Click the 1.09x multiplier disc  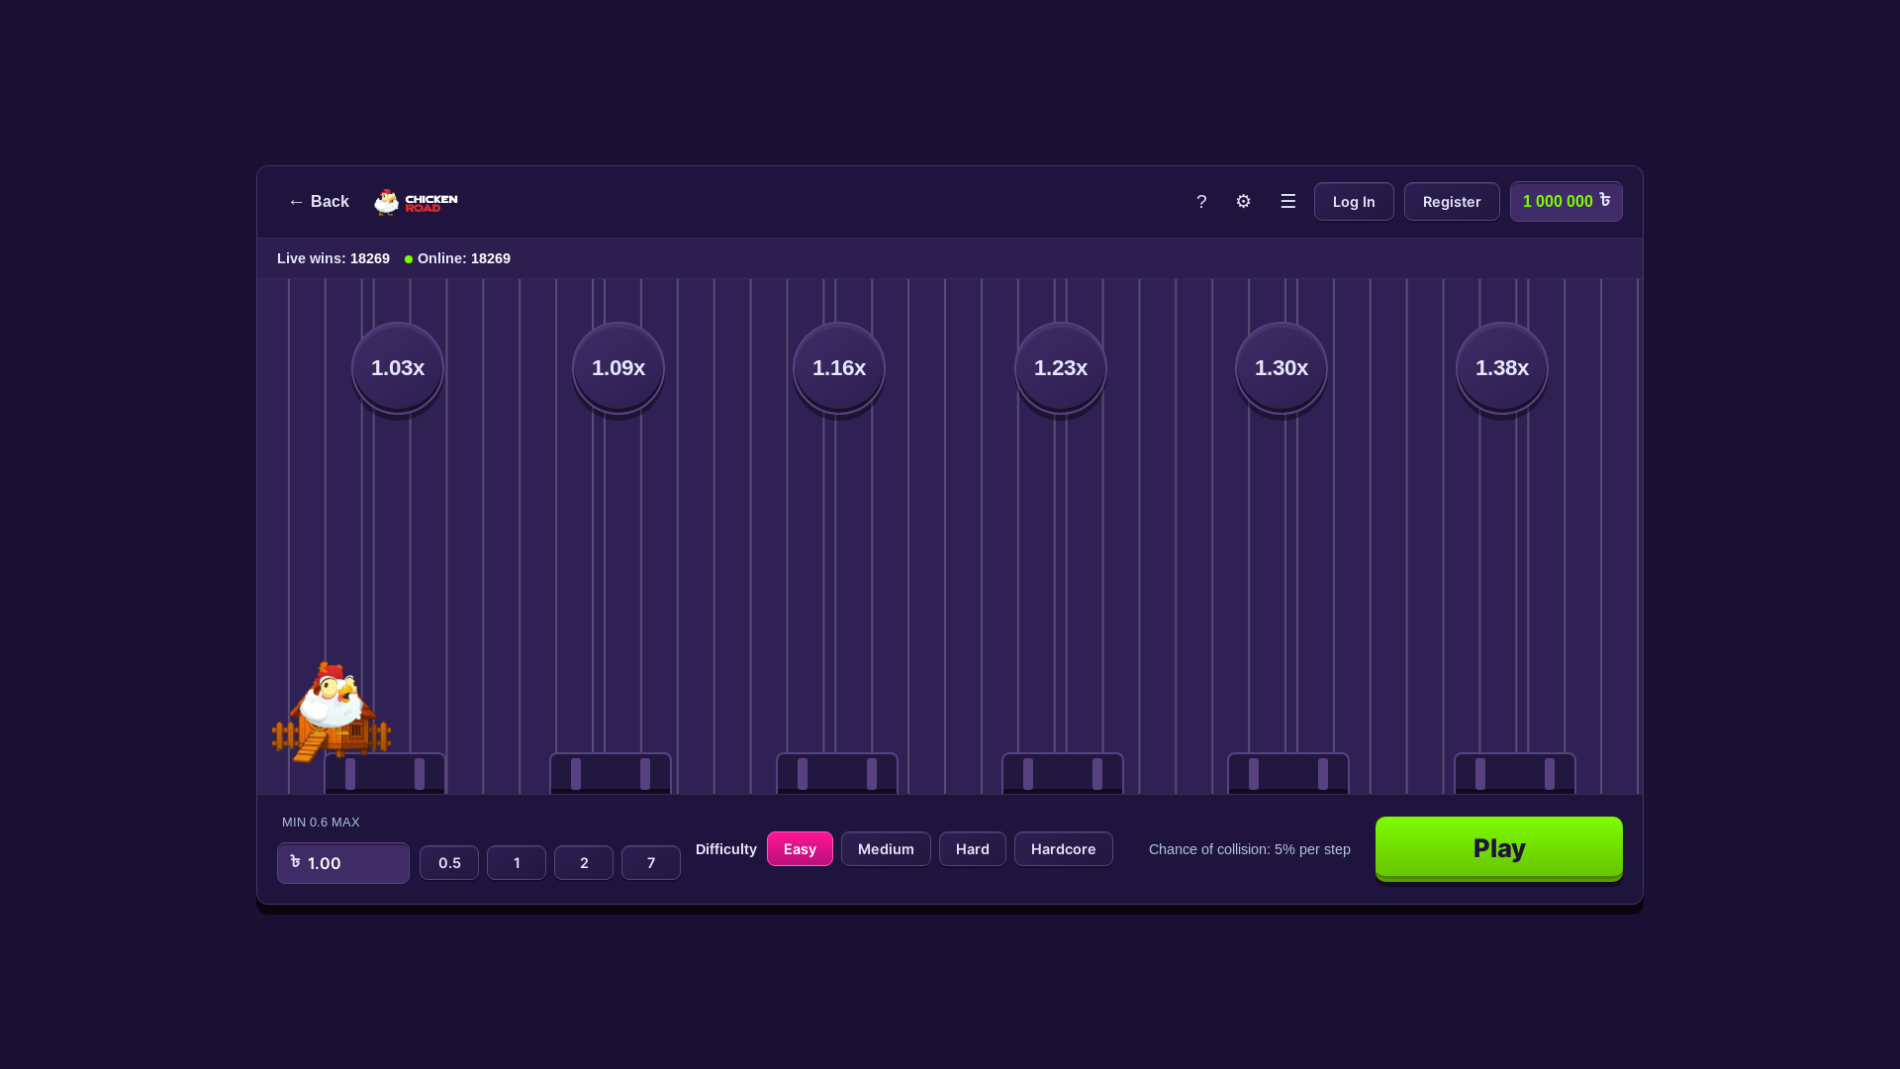(618, 368)
